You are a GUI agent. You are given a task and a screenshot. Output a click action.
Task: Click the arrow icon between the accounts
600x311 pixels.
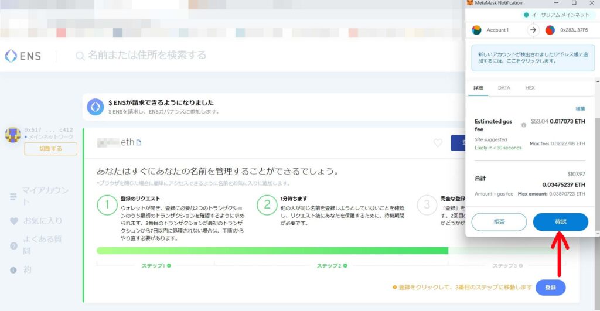533,30
